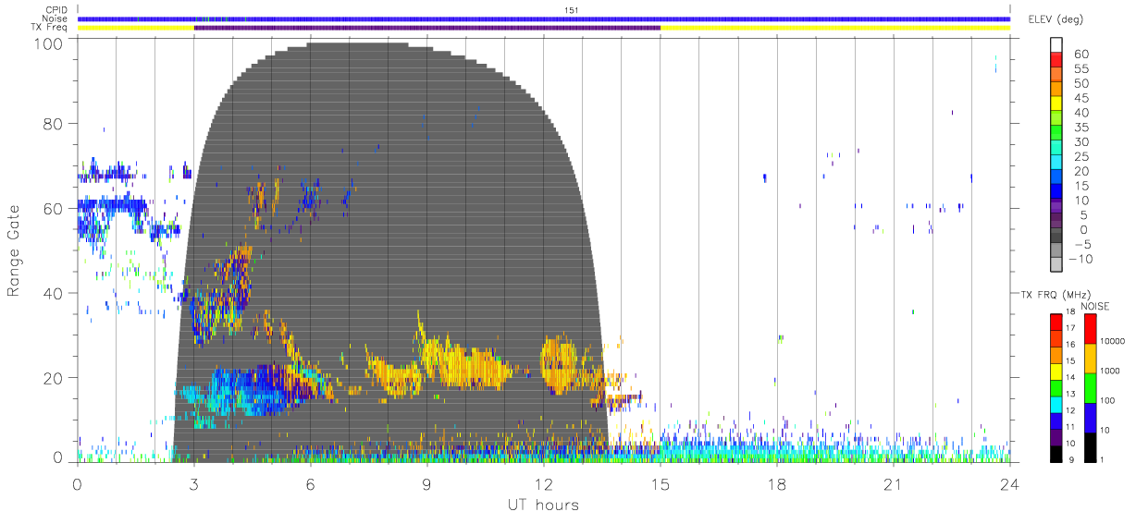The image size is (1136, 524).
Task: Click the yellow TX Freq section after 15 UT
Action: tap(835, 28)
